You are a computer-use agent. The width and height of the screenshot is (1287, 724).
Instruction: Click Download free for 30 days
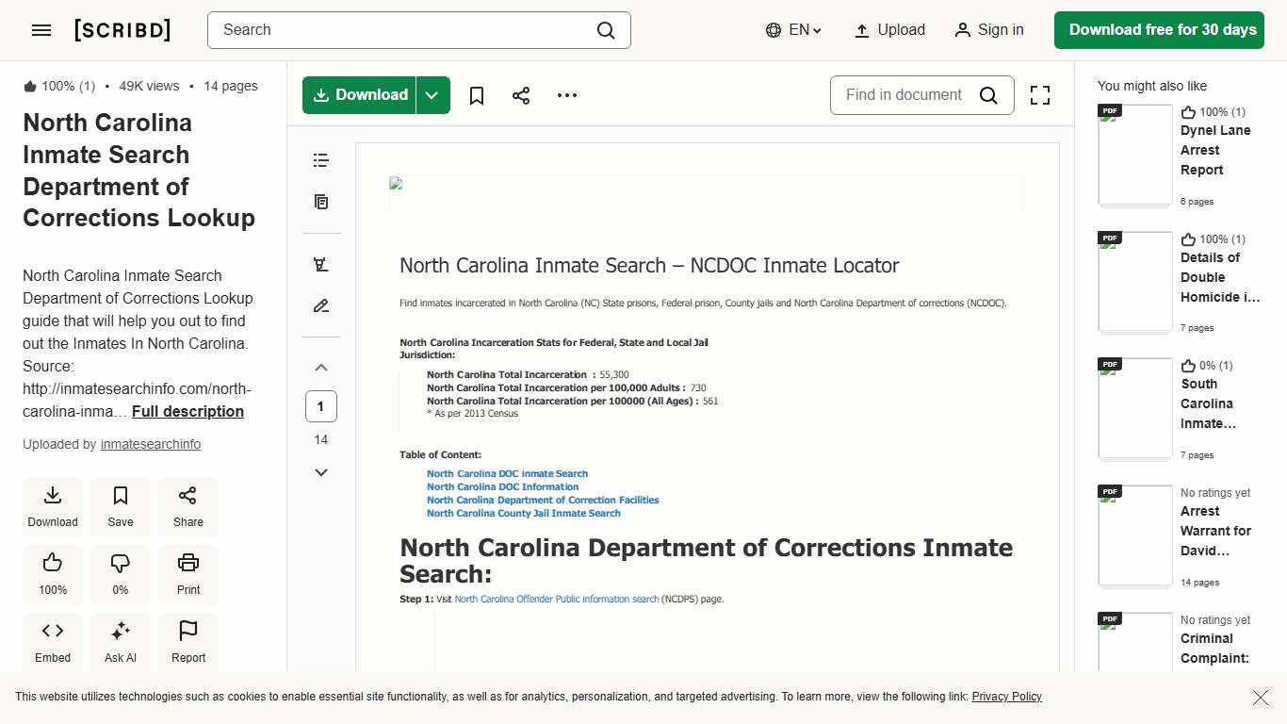tap(1159, 29)
